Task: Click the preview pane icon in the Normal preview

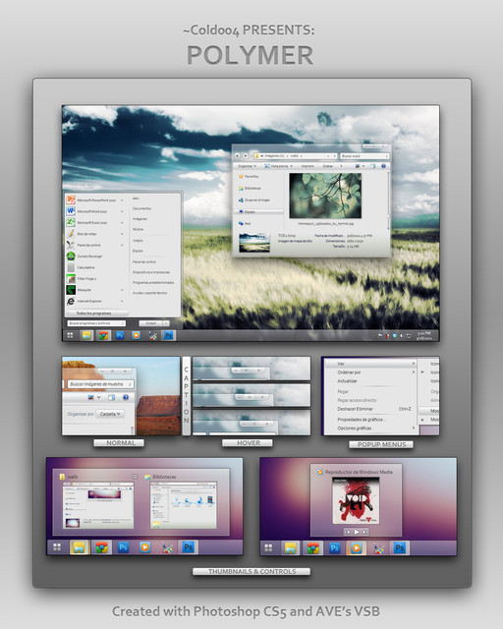Action: coord(112,397)
